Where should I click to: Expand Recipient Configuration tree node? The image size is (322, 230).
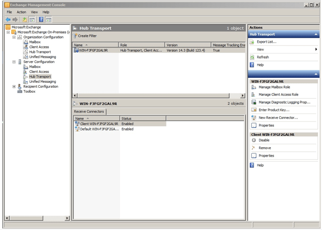point(14,87)
